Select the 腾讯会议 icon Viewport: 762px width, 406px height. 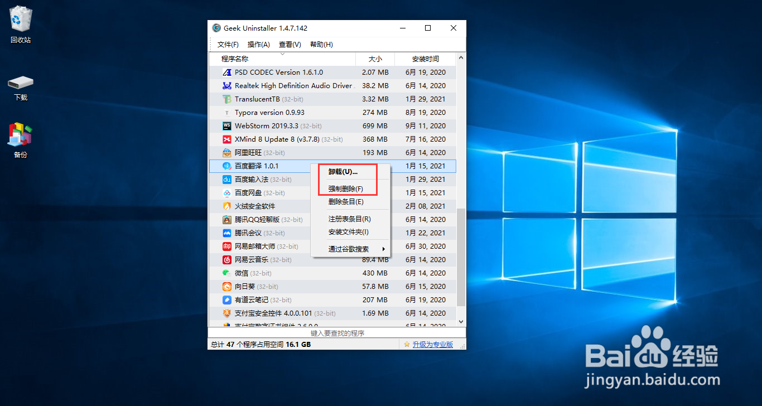226,233
